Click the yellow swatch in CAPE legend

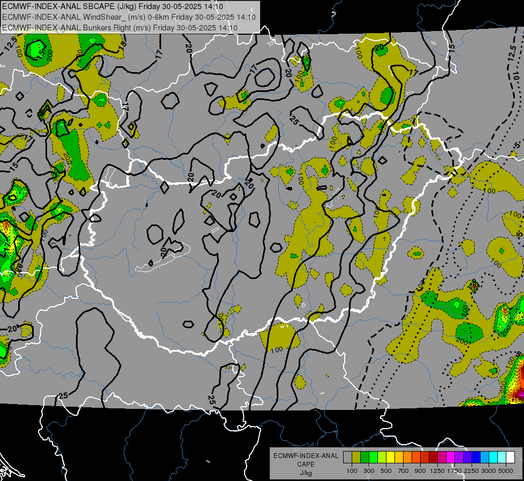click(x=390, y=457)
